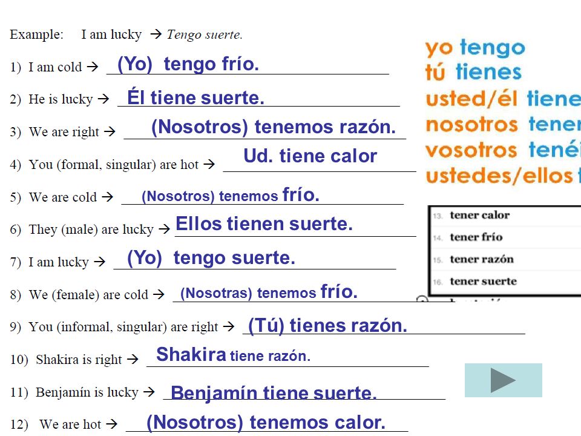The image size is (581, 436).
Task: Click the answer '(Yo) tengo frío.'
Action: [188, 64]
